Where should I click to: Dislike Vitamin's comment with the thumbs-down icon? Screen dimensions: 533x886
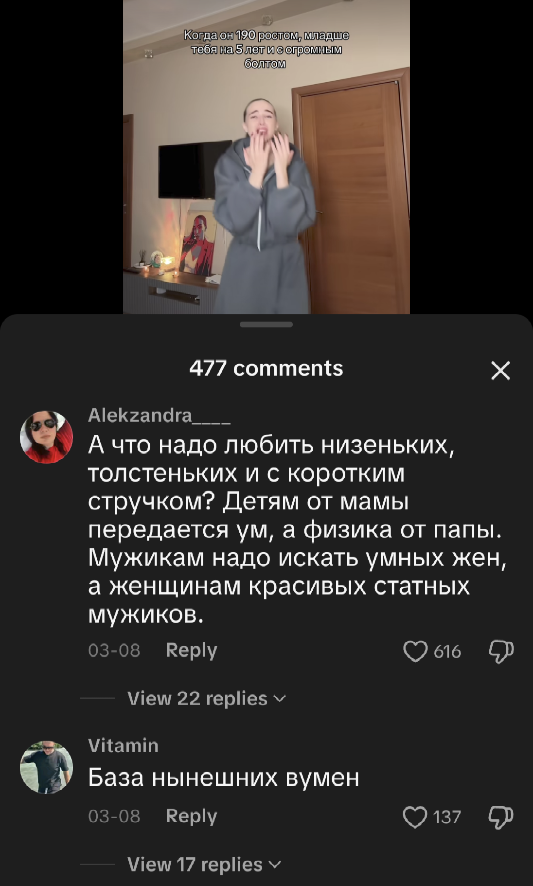pyautogui.click(x=501, y=817)
